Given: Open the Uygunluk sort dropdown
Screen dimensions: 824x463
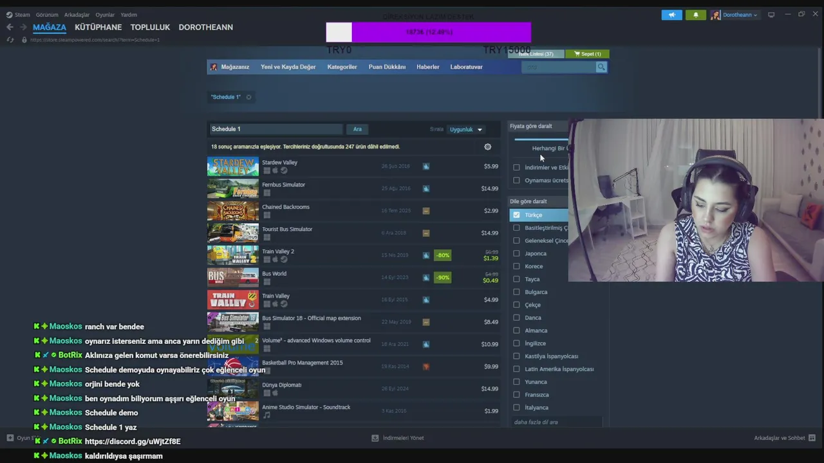Looking at the screenshot, I should [x=465, y=129].
